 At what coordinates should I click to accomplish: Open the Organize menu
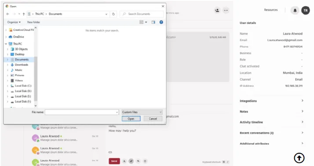click(14, 22)
